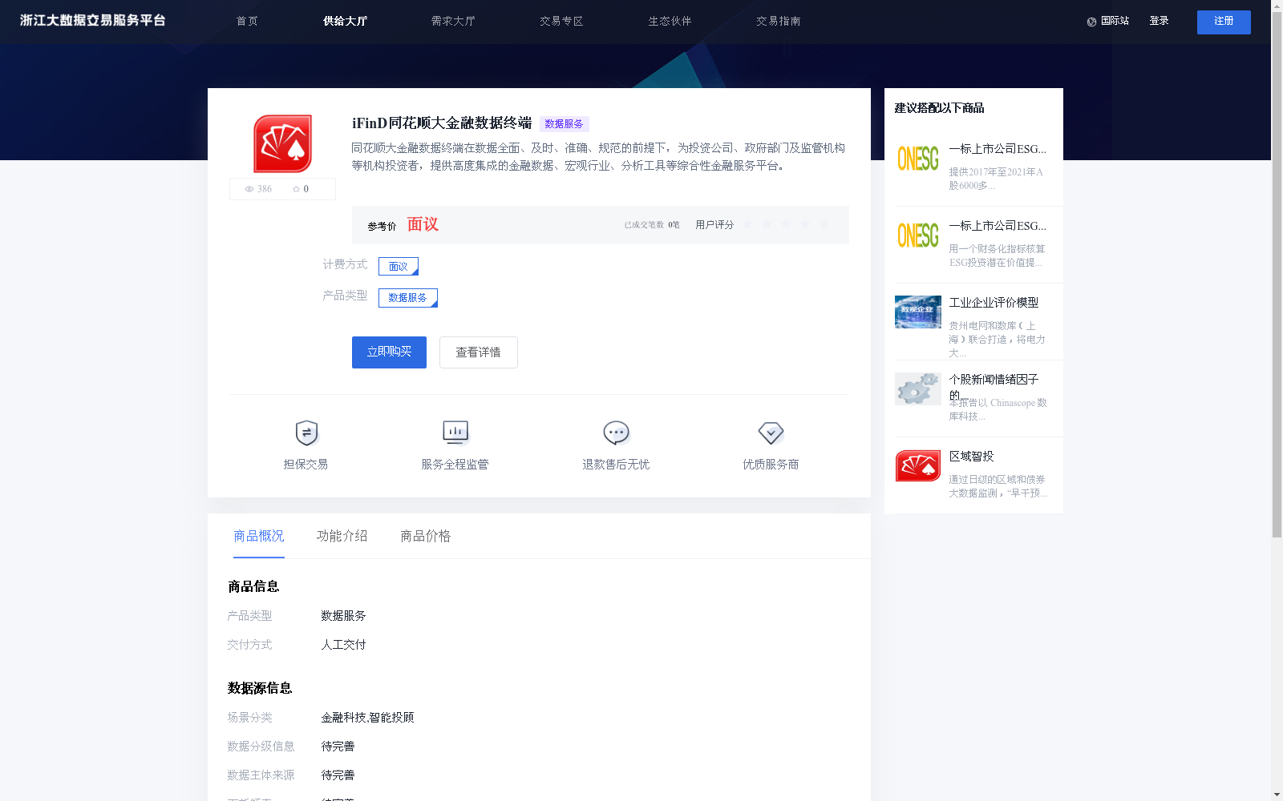Click the site title 浙江大数据交易服务平台
This screenshot has height=801, width=1283.
coord(93,20)
